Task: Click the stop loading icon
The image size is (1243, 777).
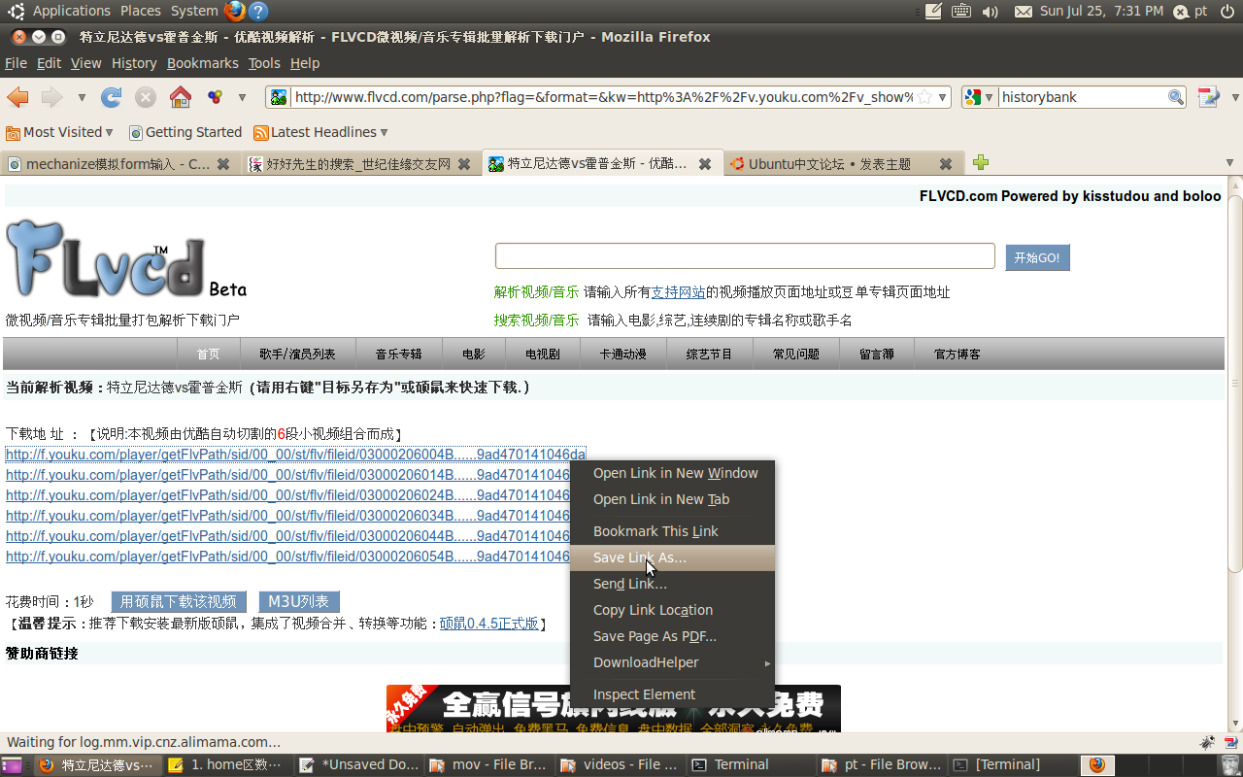Action: 146,97
